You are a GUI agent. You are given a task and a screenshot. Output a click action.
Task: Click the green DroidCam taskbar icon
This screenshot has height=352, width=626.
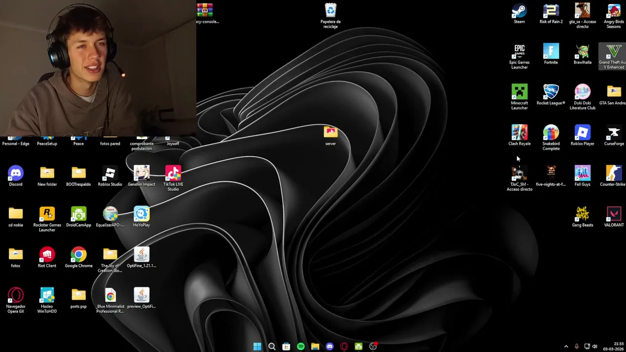358,346
